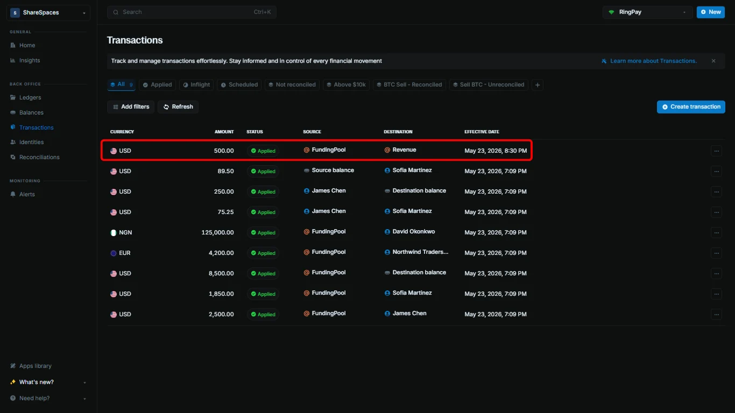Add a new view with the plus icon
The image size is (735, 413).
pyautogui.click(x=538, y=85)
